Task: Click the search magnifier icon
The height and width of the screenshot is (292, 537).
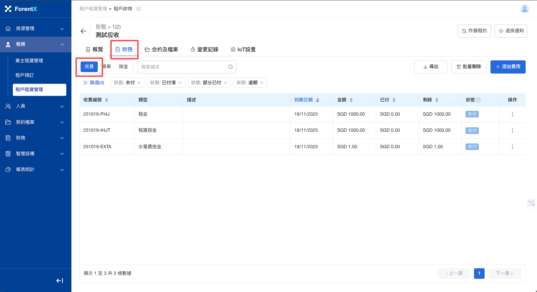Action: pos(230,67)
